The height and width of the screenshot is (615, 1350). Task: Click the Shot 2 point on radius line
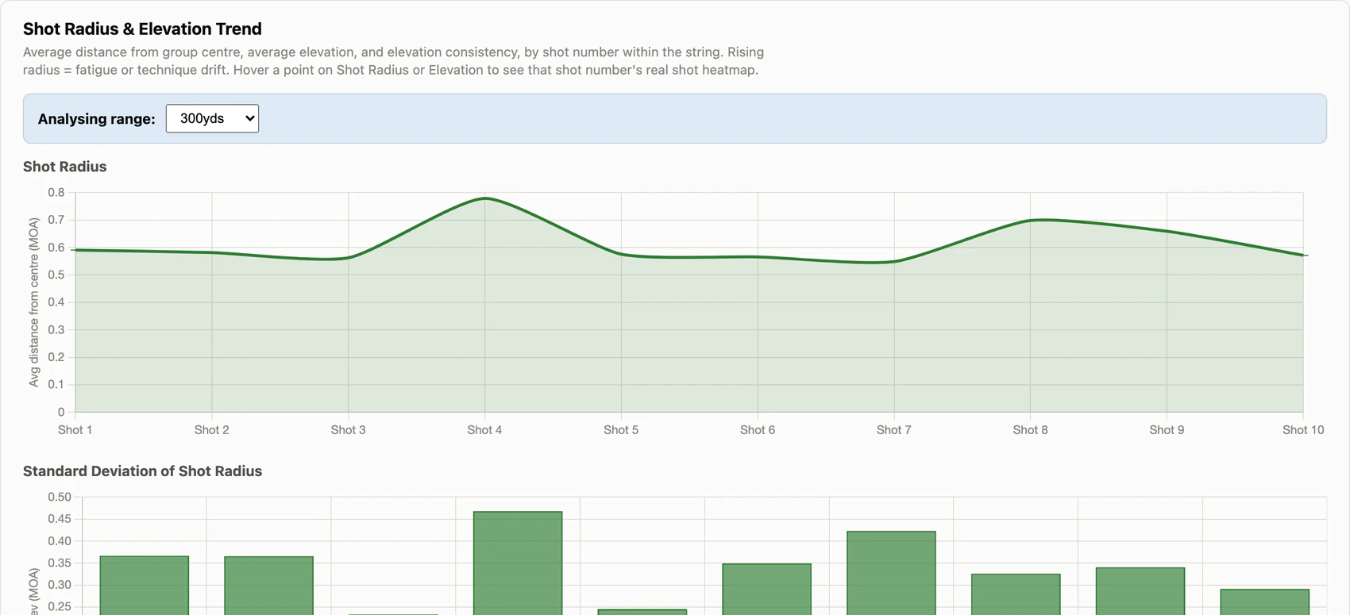click(x=212, y=252)
